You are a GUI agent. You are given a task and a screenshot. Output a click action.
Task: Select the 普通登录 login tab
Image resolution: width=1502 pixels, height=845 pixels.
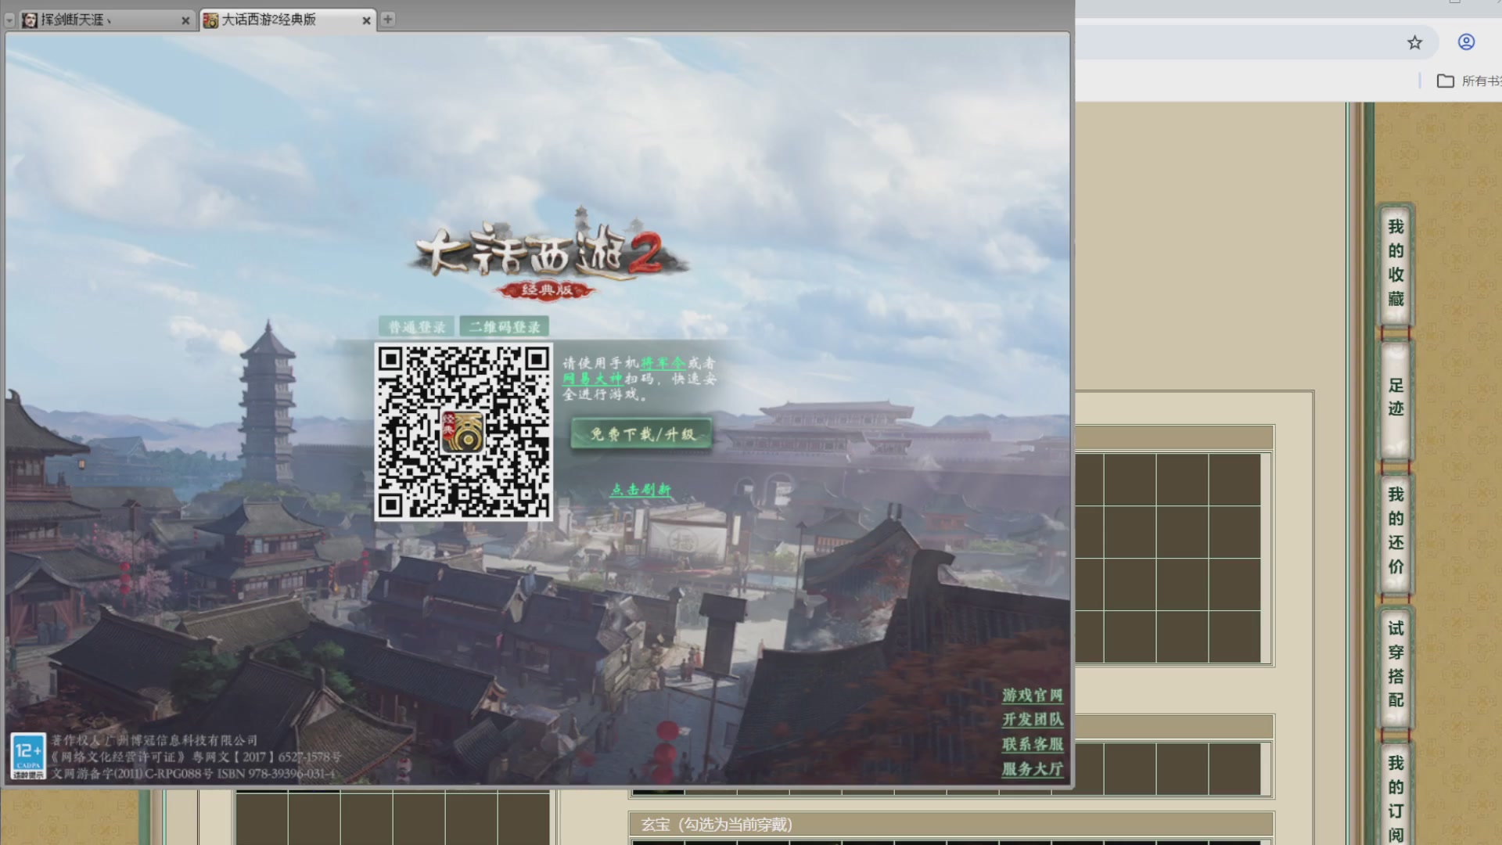417,327
